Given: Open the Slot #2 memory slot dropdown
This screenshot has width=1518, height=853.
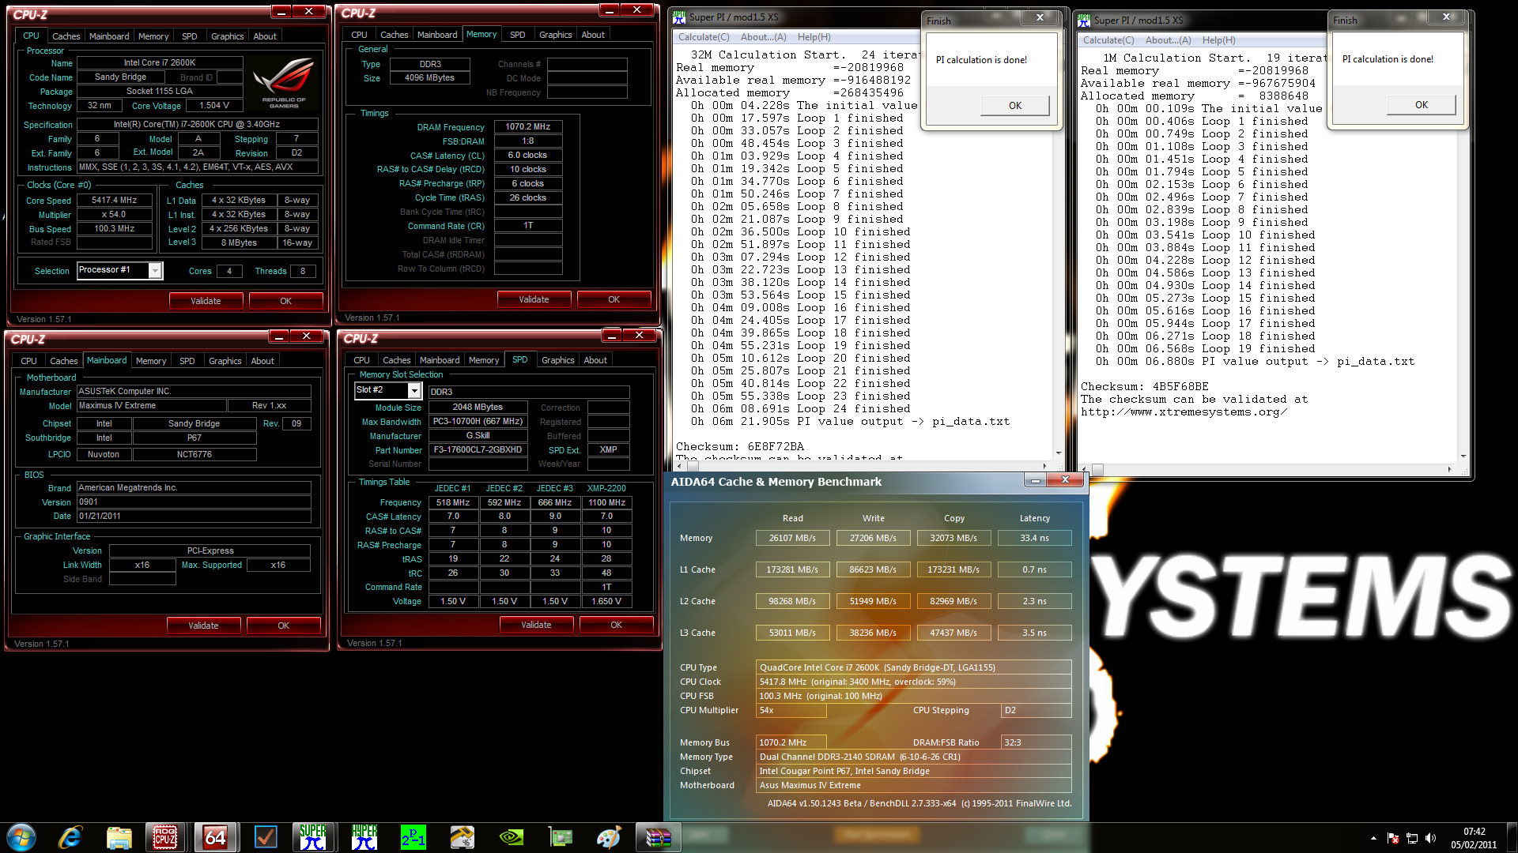Looking at the screenshot, I should pyautogui.click(x=413, y=390).
